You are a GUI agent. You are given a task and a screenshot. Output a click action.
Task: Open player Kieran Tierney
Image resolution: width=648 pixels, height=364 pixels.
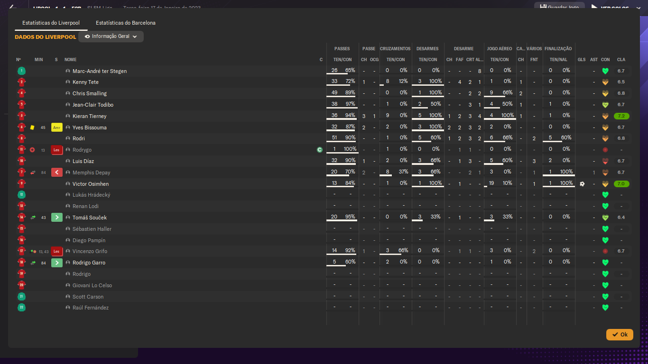[x=90, y=116]
